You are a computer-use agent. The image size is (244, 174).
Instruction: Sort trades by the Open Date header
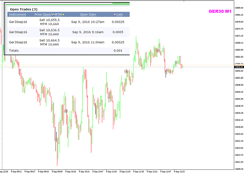click(x=88, y=14)
